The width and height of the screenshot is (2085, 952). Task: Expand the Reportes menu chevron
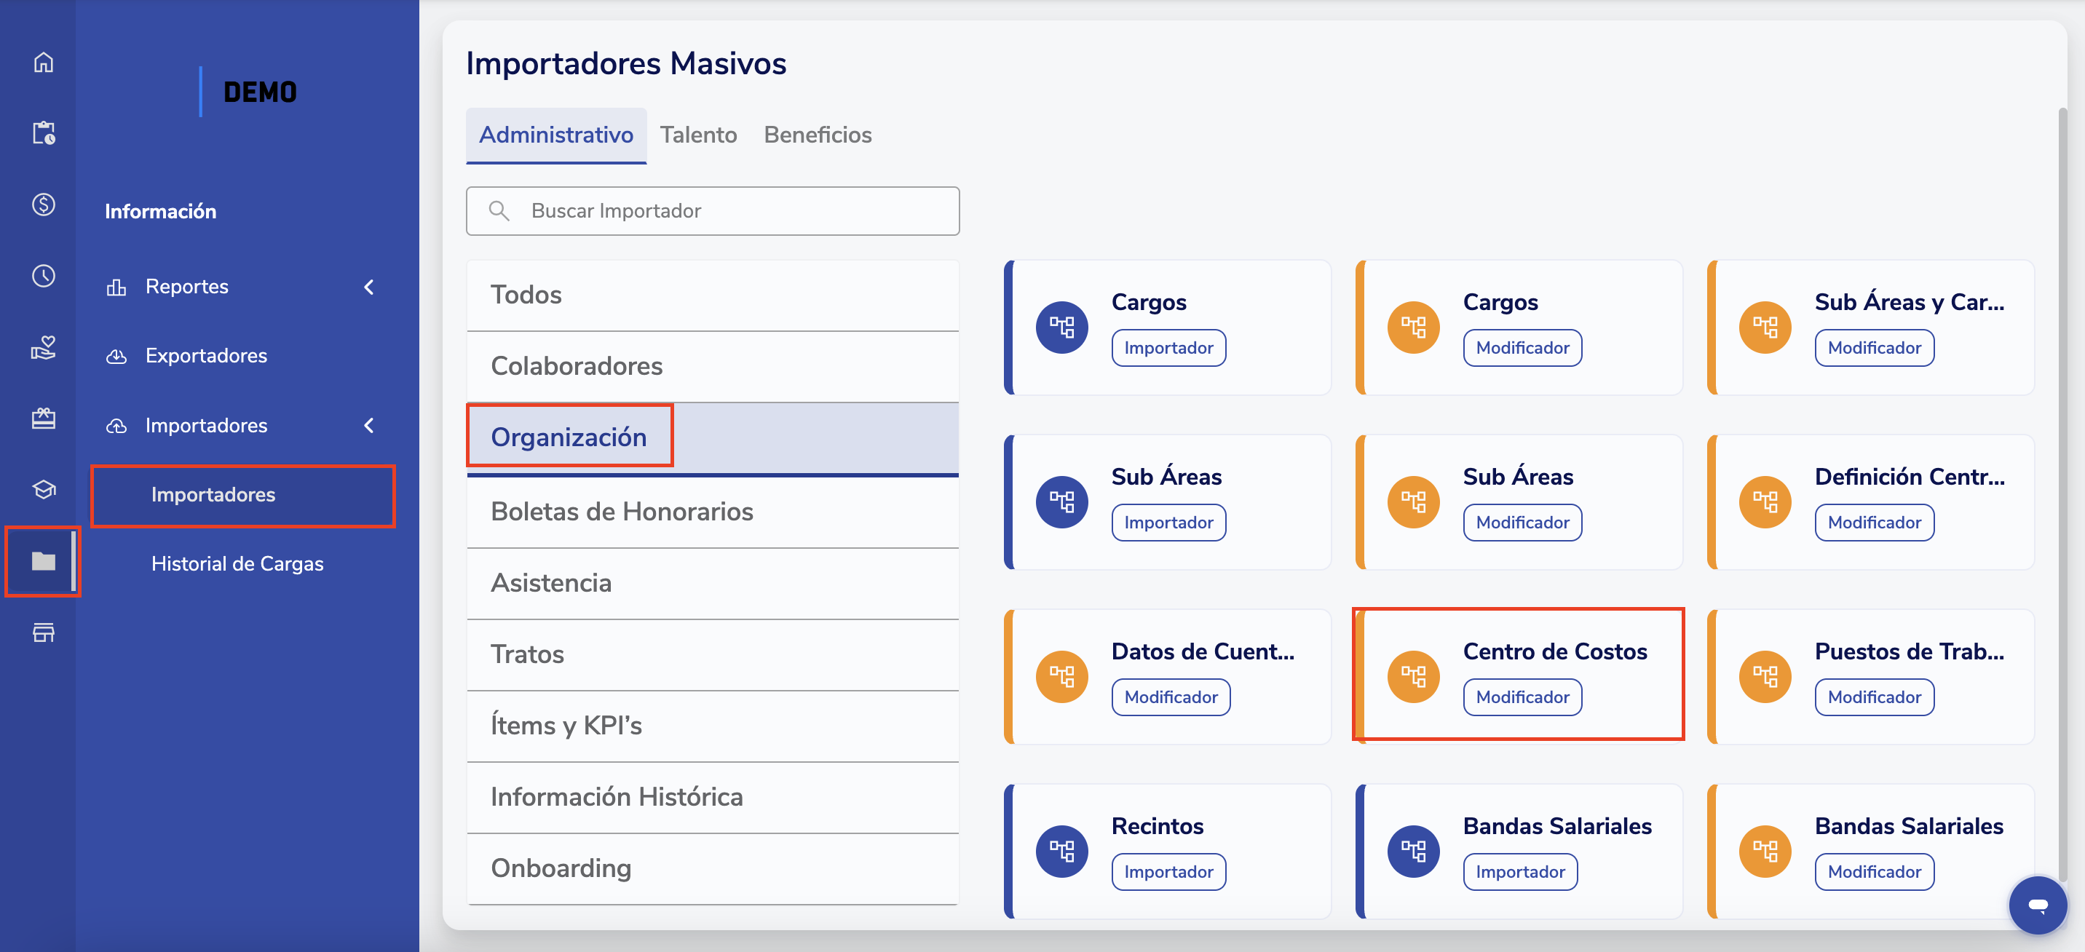tap(369, 287)
